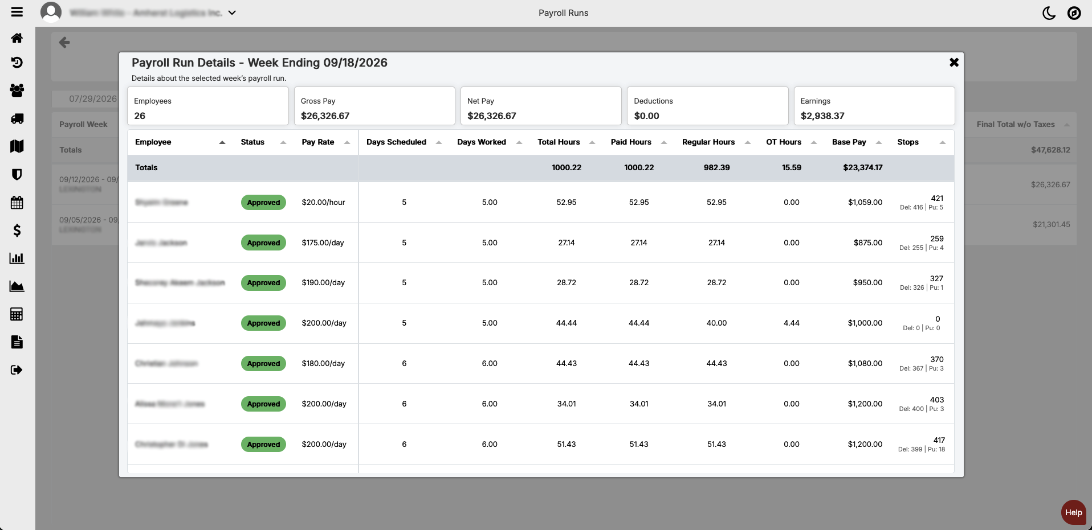The height and width of the screenshot is (530, 1092).
Task: Open the shield icon in sidebar
Action: [x=17, y=174]
